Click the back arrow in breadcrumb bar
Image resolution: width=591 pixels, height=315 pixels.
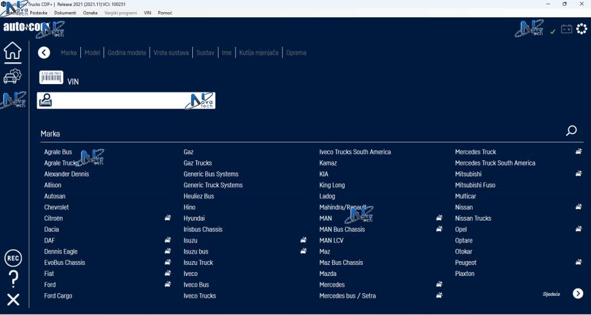pyautogui.click(x=44, y=53)
